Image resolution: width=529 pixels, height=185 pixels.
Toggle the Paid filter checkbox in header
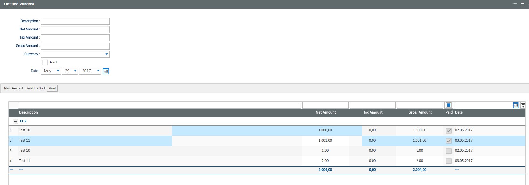(x=449, y=105)
